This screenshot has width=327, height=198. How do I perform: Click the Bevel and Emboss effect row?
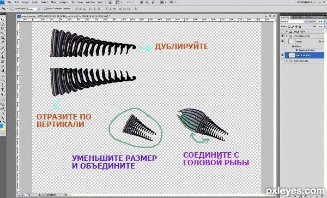point(307,50)
